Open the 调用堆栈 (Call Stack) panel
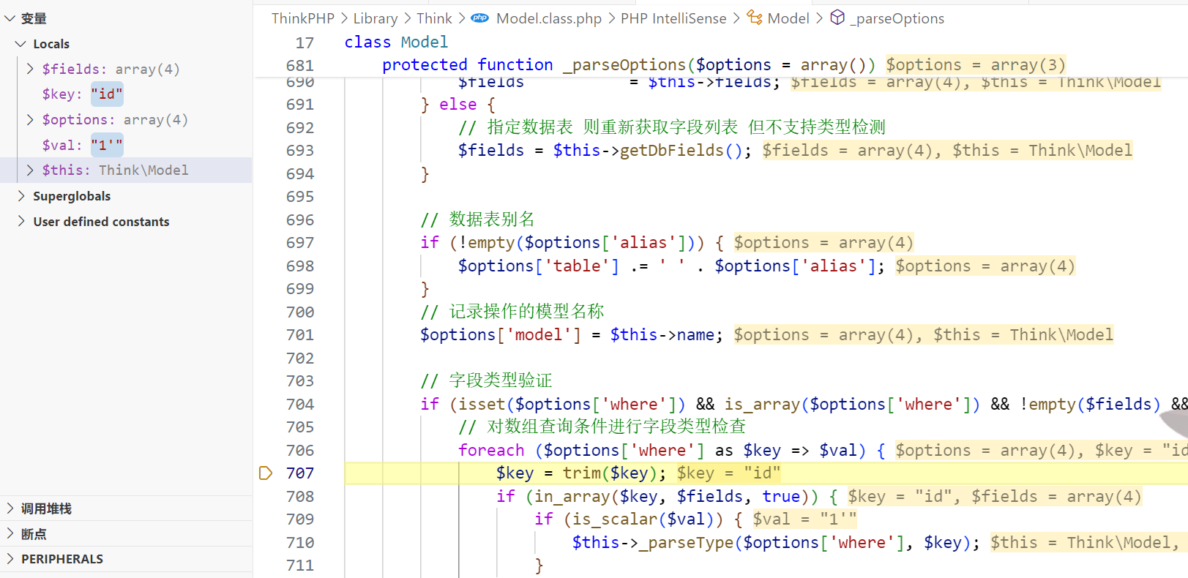The image size is (1188, 578). pos(45,508)
